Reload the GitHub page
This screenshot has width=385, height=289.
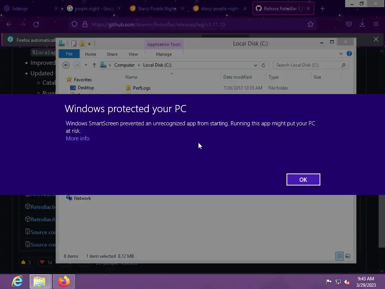36,24
